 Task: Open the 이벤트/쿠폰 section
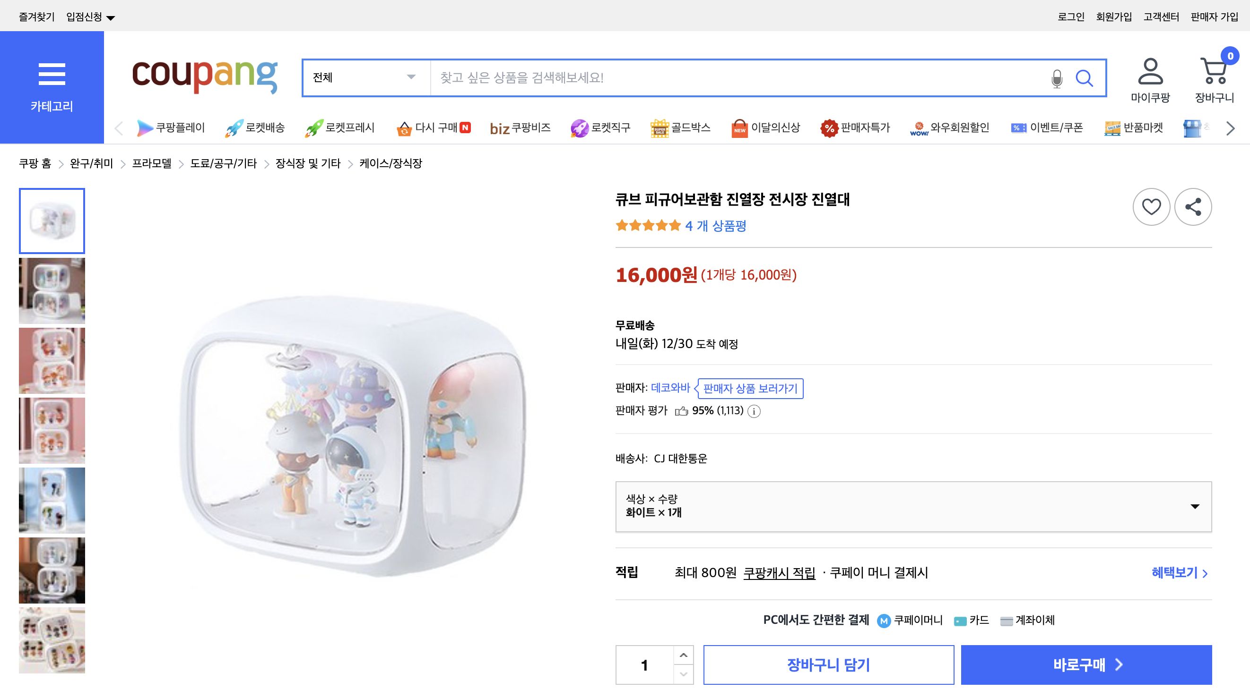[1047, 128]
